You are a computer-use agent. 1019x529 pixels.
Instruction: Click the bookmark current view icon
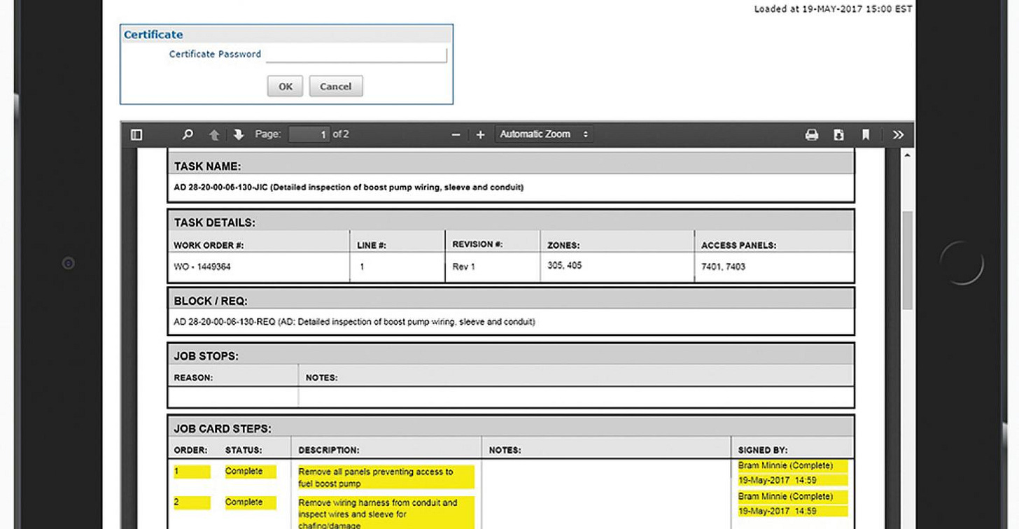pyautogui.click(x=866, y=135)
